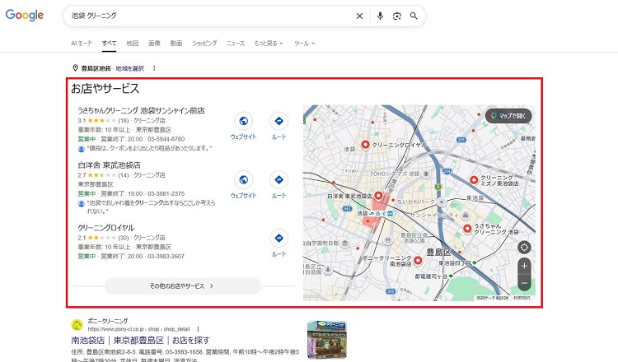Switch to the ニュース tab

click(x=236, y=44)
